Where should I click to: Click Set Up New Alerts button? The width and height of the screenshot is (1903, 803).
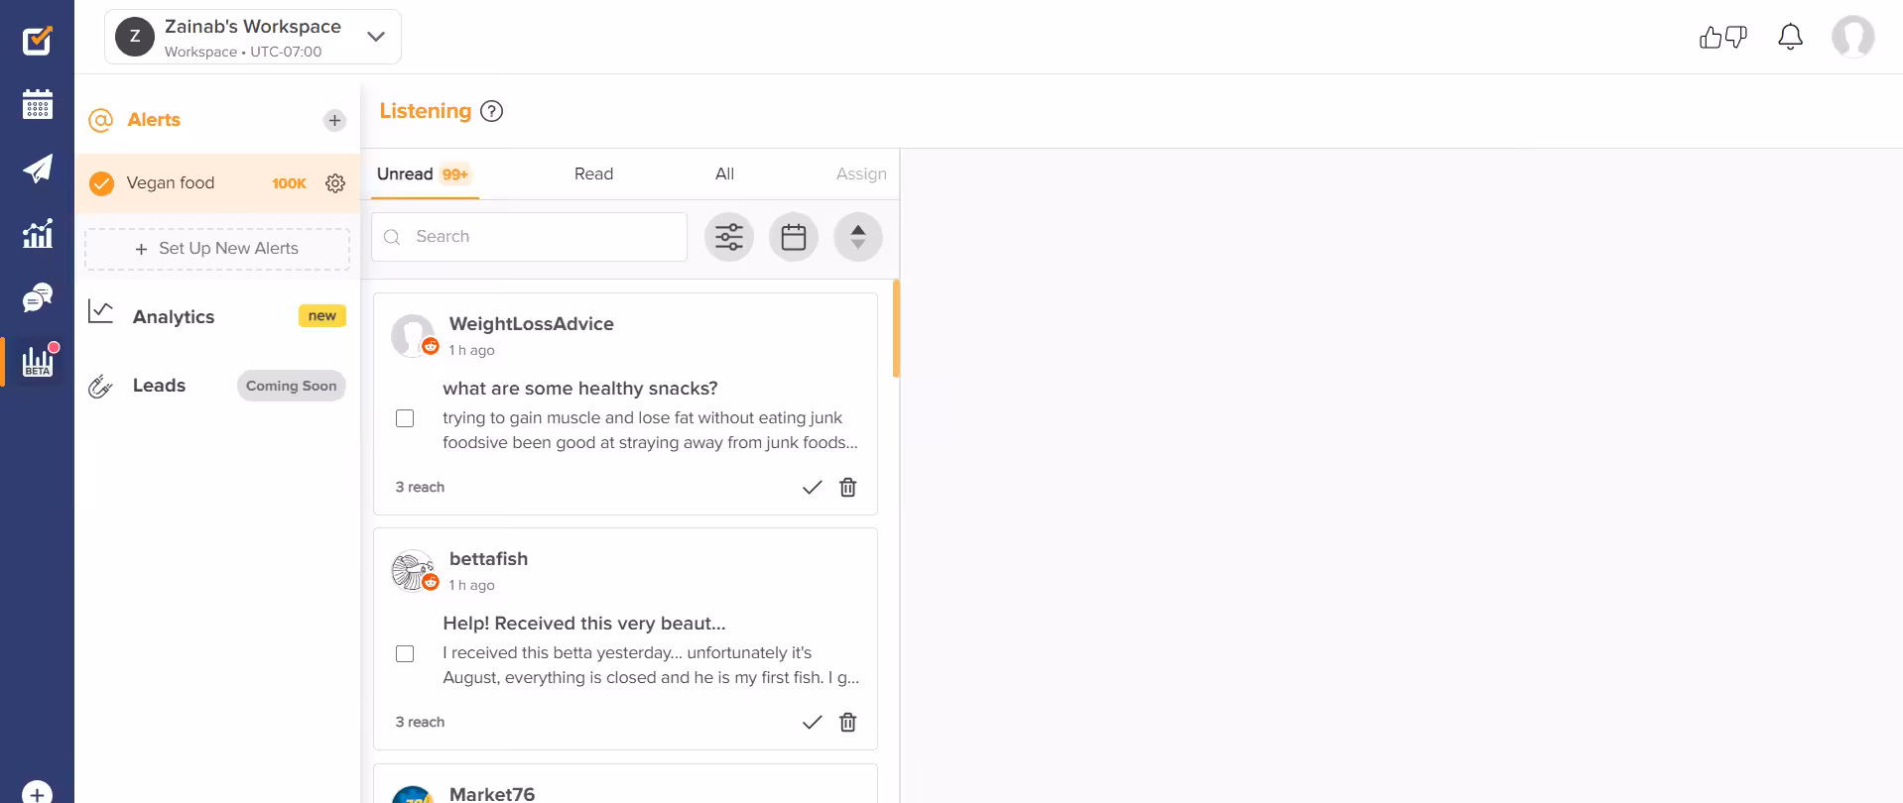(217, 249)
